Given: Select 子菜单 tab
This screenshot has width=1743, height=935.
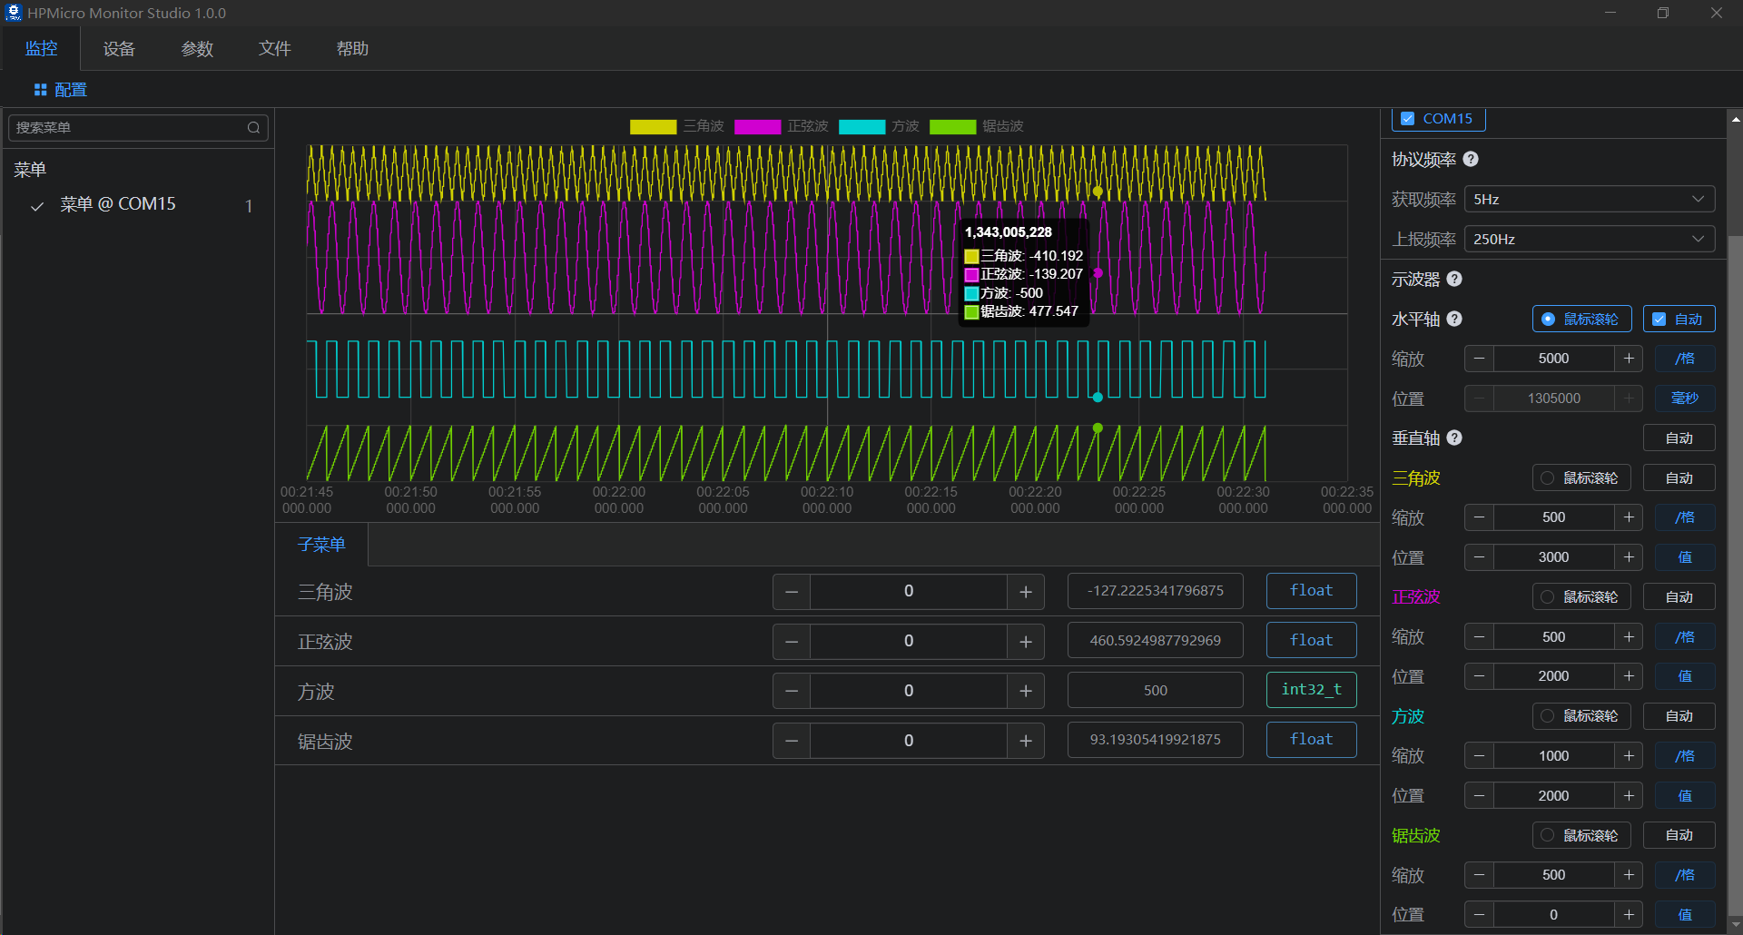Looking at the screenshot, I should pyautogui.click(x=321, y=545).
